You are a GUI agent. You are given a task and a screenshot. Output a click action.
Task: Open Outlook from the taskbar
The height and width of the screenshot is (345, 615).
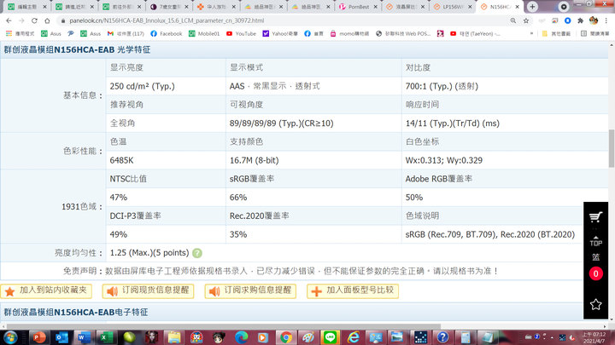pos(61,337)
